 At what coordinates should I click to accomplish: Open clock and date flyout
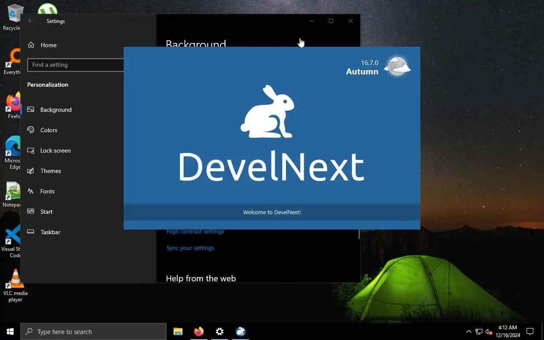pos(507,331)
